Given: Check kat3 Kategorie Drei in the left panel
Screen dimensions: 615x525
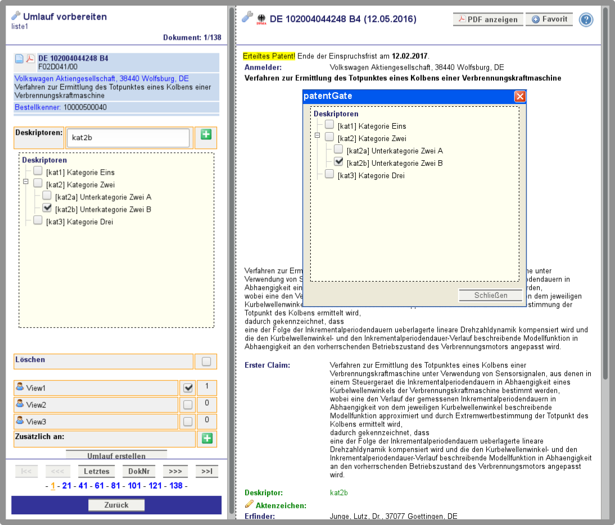Looking at the screenshot, I should [x=38, y=220].
